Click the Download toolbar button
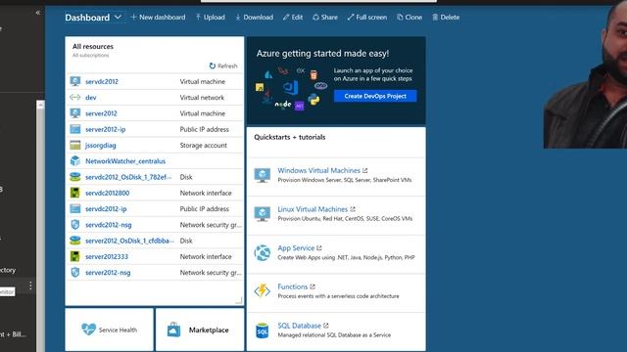The image size is (627, 352). click(x=255, y=18)
